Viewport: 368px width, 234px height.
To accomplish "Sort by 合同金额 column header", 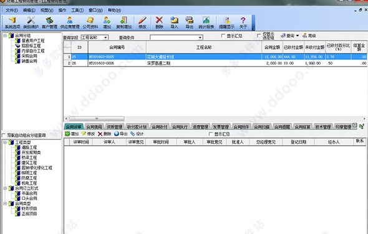I will 272,47.
